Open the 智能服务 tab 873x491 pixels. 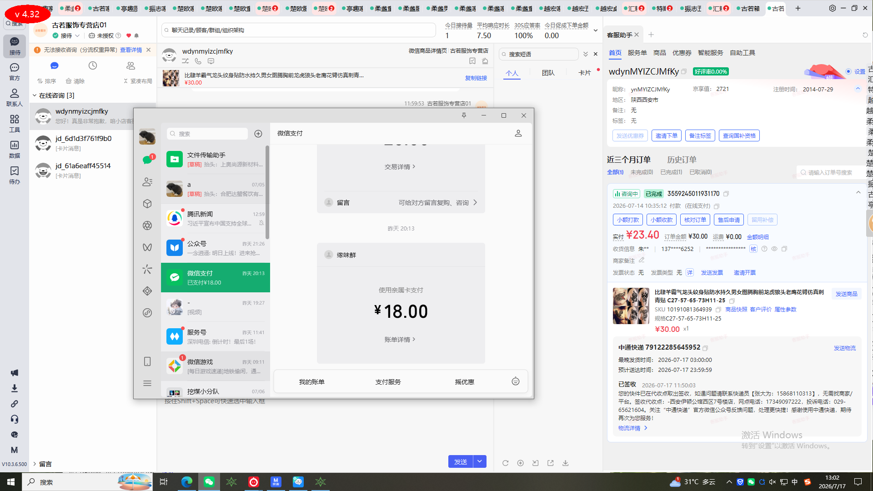tap(711, 53)
